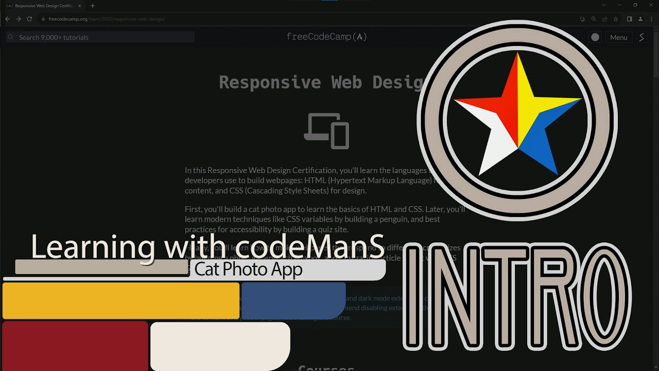Click the user avatar beside the Menu button
Screen dimensions: 659x371
(641, 37)
